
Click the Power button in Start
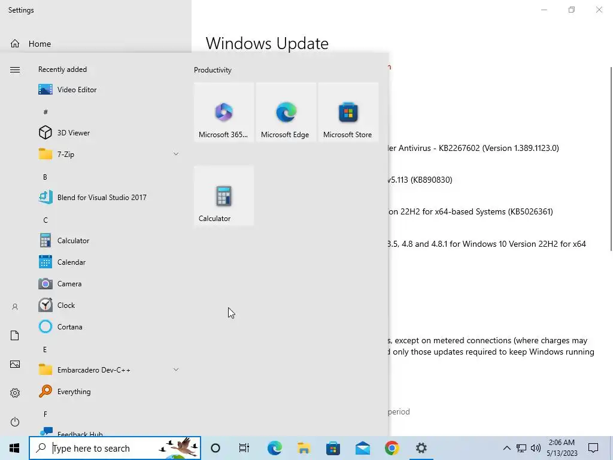(x=15, y=422)
